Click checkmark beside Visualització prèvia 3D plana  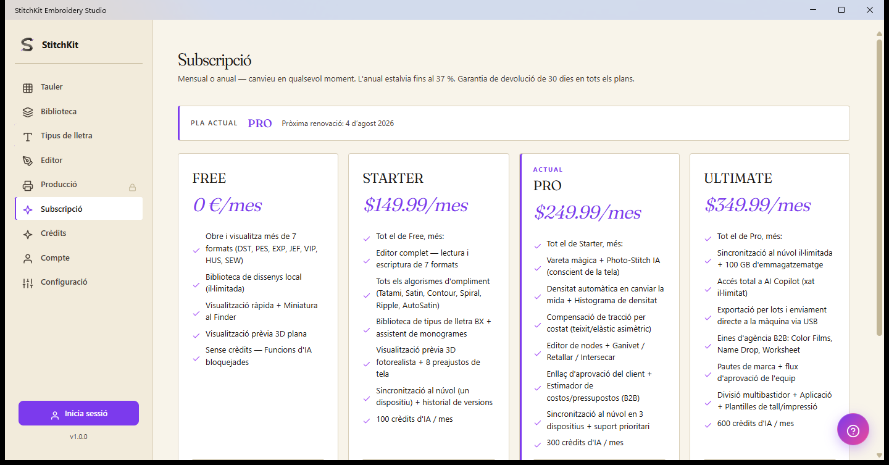pyautogui.click(x=196, y=335)
